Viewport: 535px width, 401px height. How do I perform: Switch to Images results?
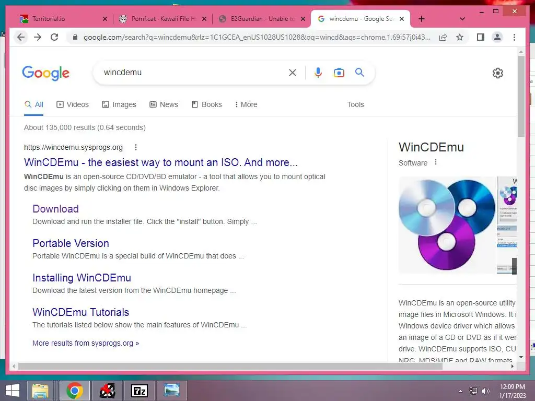tap(119, 104)
